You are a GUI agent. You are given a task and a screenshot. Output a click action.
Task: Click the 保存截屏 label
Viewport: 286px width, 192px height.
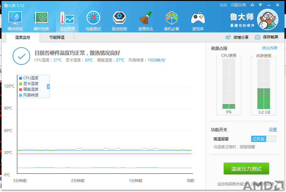coord(271,37)
